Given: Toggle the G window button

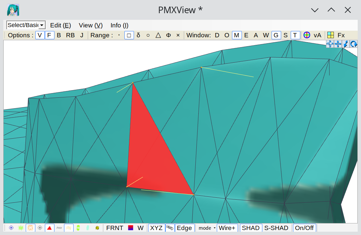Looking at the screenshot, I should pos(276,35).
